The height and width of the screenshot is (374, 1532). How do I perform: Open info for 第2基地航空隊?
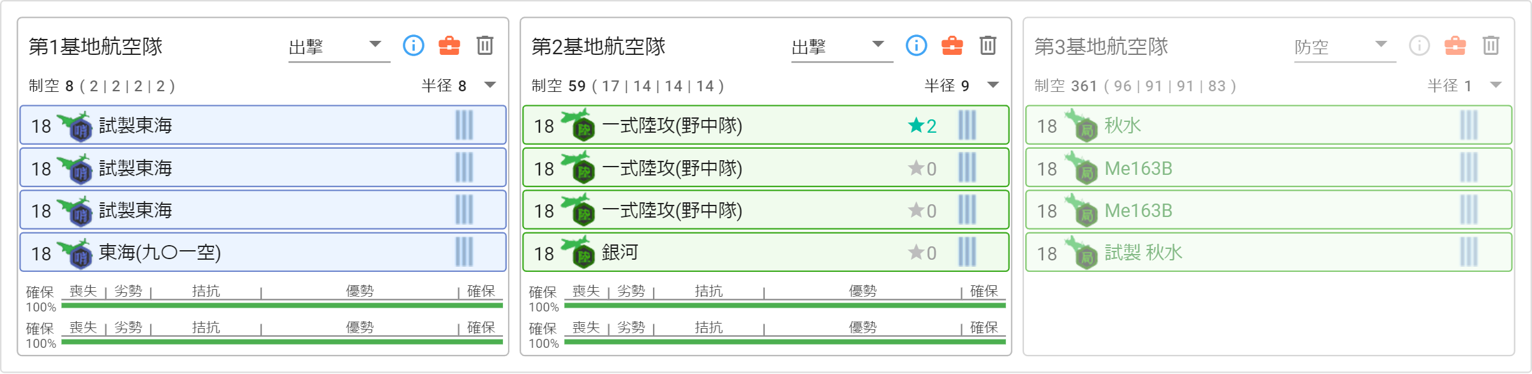tap(917, 45)
